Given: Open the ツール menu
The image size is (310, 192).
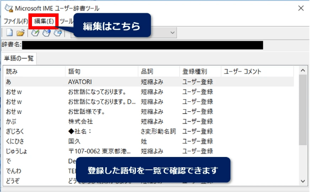Looking at the screenshot, I should point(67,21).
